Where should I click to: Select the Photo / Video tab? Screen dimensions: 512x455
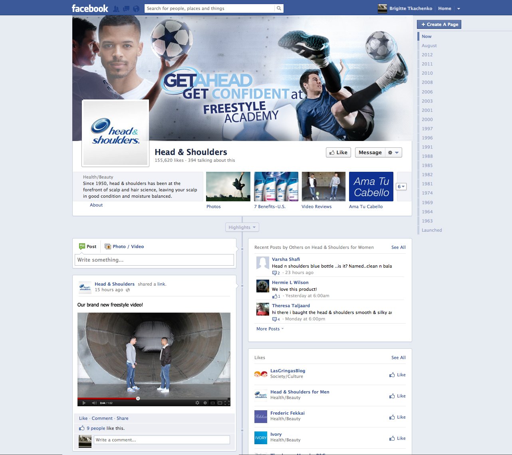[124, 246]
